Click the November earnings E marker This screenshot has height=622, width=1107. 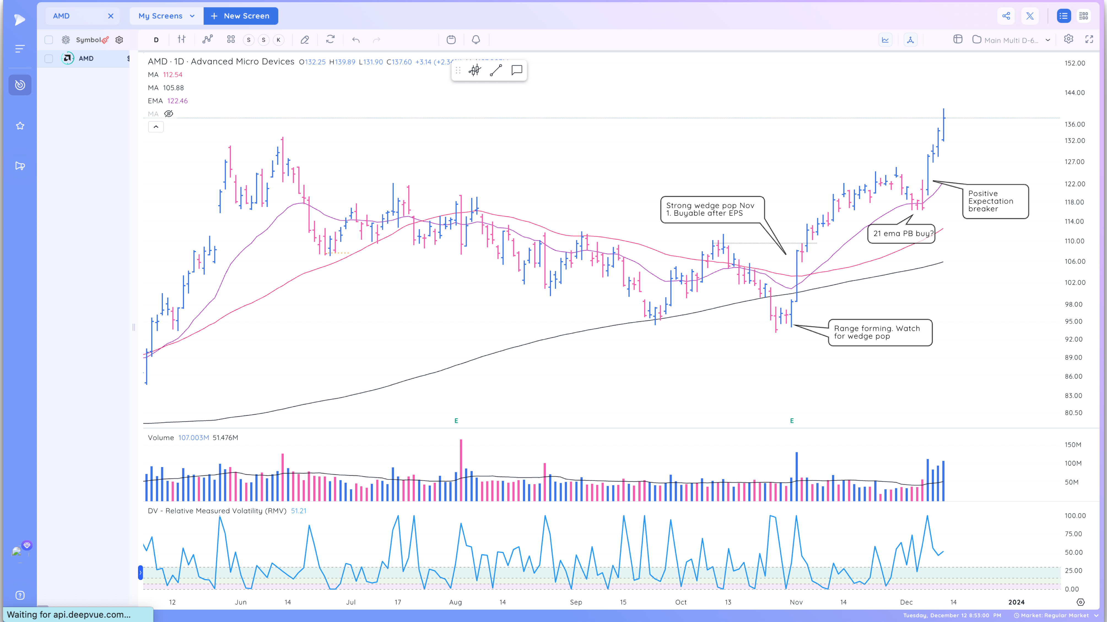[792, 421]
